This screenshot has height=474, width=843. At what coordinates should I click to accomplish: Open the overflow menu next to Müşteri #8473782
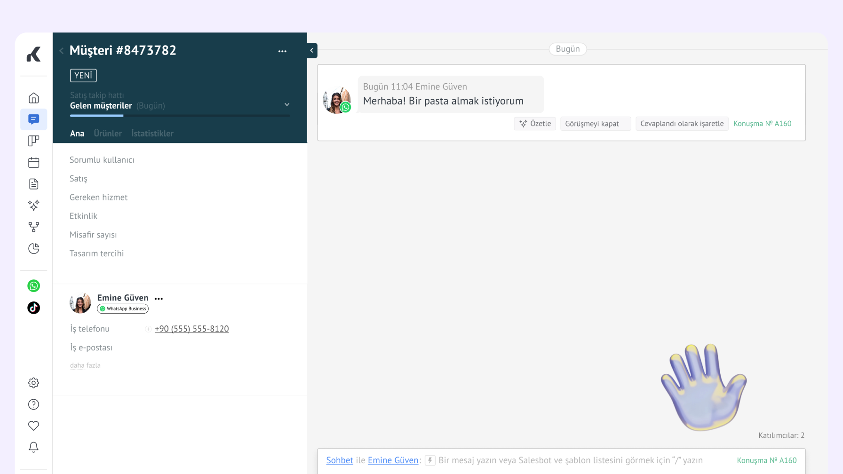click(282, 51)
